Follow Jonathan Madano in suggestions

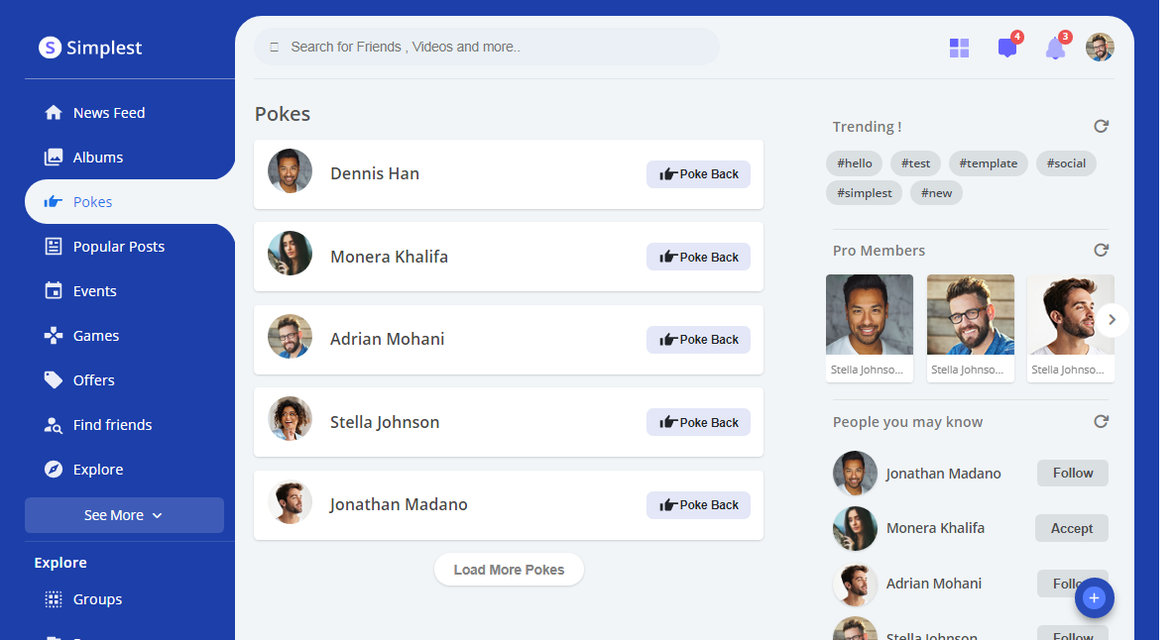tap(1072, 474)
